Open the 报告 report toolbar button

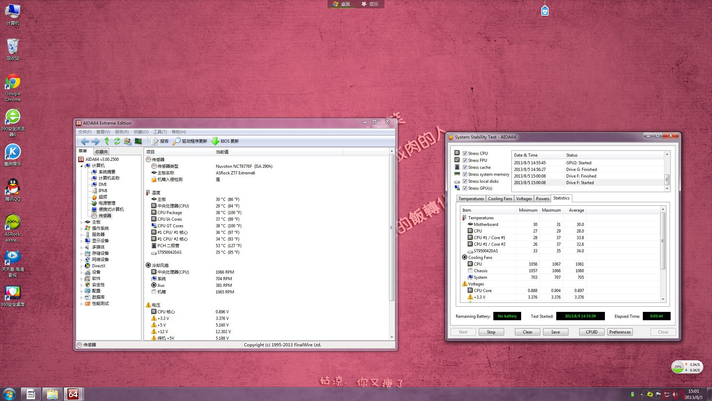pyautogui.click(x=160, y=141)
